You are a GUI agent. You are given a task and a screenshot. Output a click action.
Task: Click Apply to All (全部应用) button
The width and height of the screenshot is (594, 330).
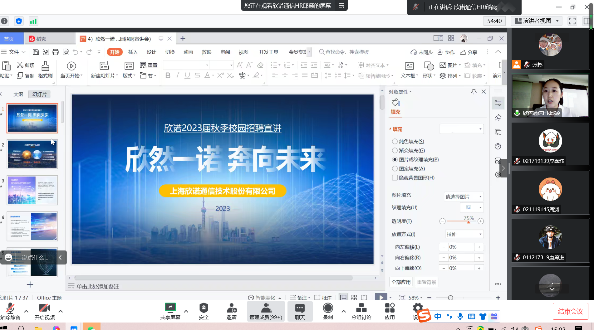[x=401, y=282]
